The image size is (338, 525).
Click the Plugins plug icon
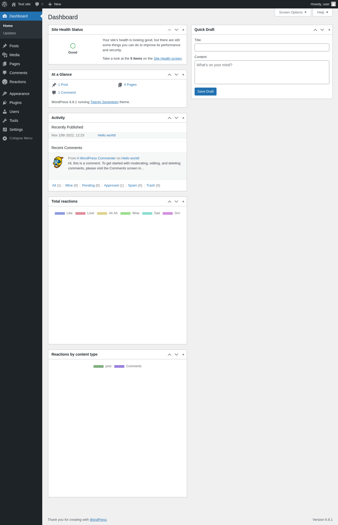coord(5,103)
